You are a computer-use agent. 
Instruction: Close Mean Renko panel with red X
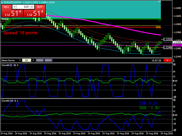(167, 60)
